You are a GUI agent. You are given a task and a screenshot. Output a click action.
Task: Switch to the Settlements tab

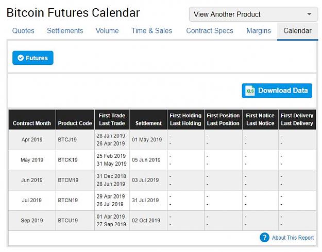click(65, 31)
